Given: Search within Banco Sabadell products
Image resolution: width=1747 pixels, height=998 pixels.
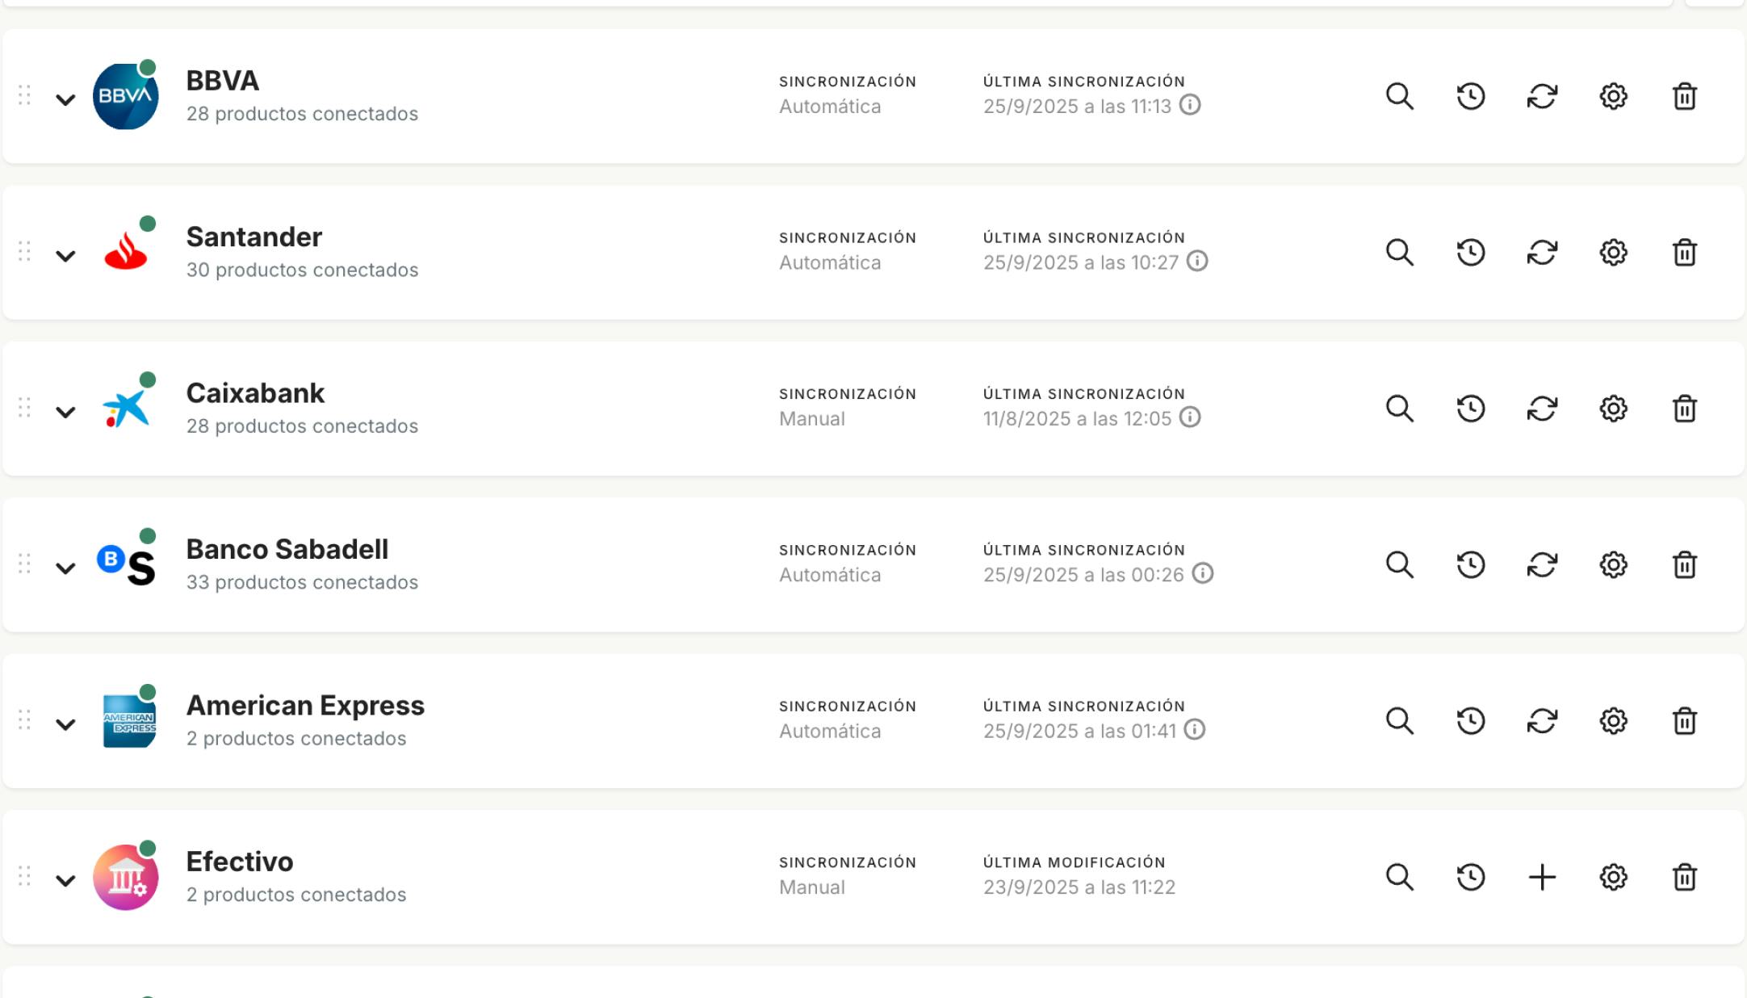Looking at the screenshot, I should (x=1399, y=564).
